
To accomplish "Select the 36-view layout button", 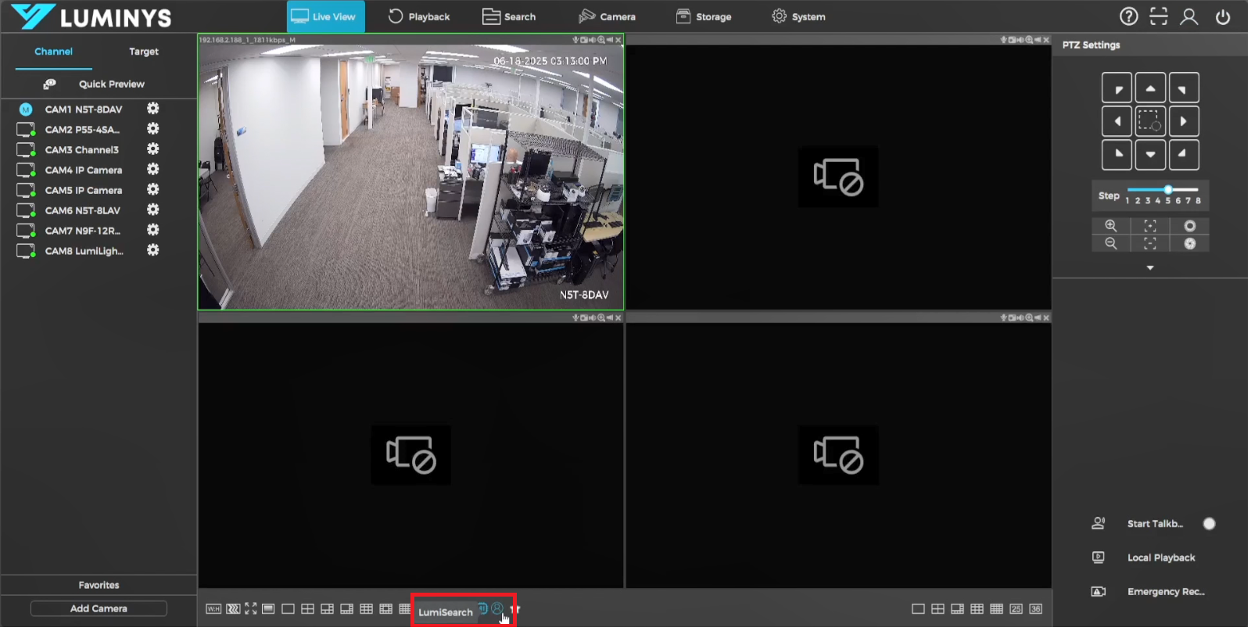I will [1035, 609].
